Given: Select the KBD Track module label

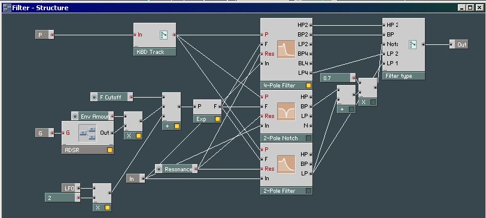Looking at the screenshot, I should tap(154, 52).
